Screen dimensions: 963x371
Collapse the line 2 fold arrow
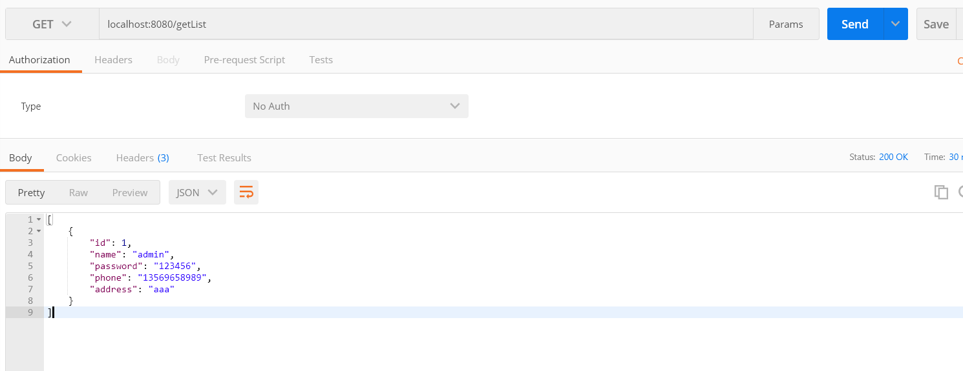[x=39, y=231]
